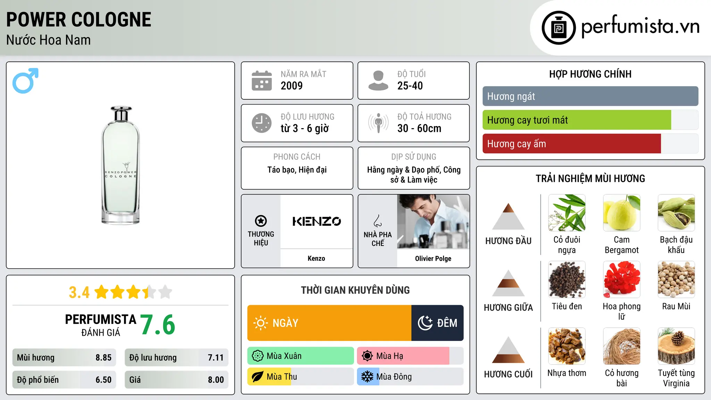The width and height of the screenshot is (711, 400).
Task: Click the Hương đầu pyramid icon
Action: coord(509,216)
